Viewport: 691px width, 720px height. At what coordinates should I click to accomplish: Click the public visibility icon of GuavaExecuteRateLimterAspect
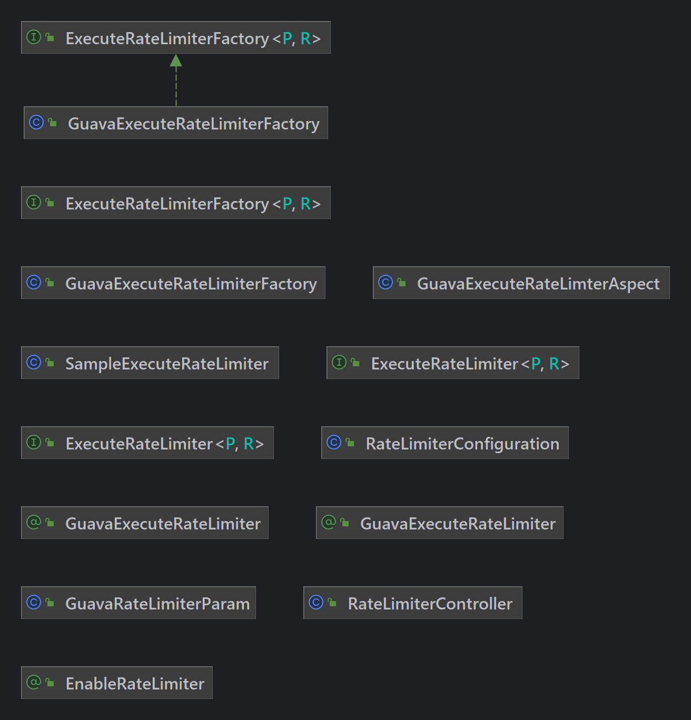(402, 283)
